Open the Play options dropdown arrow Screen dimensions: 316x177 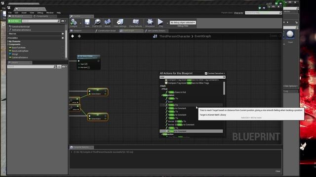167,23
